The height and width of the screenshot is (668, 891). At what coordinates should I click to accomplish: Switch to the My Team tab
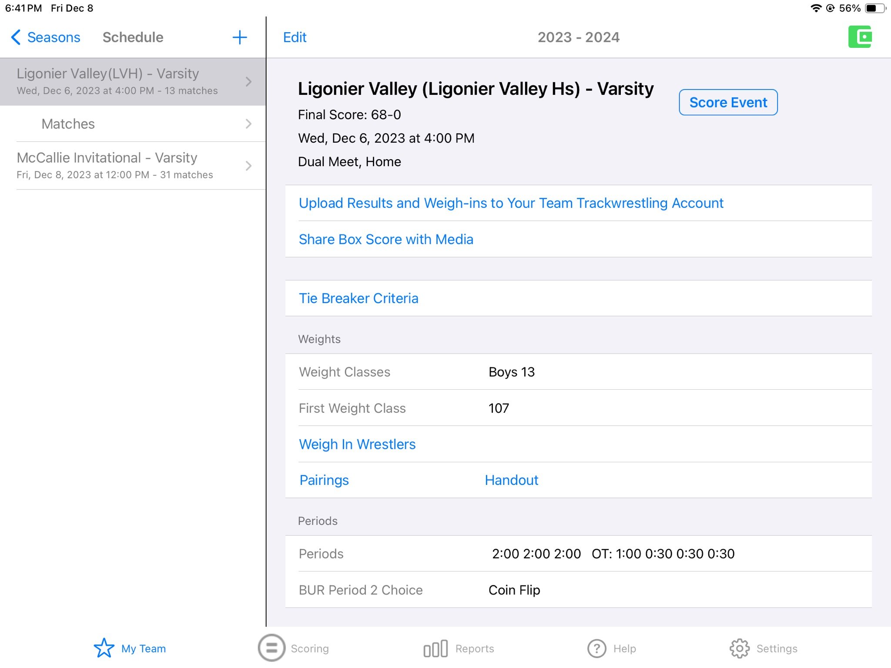[130, 648]
